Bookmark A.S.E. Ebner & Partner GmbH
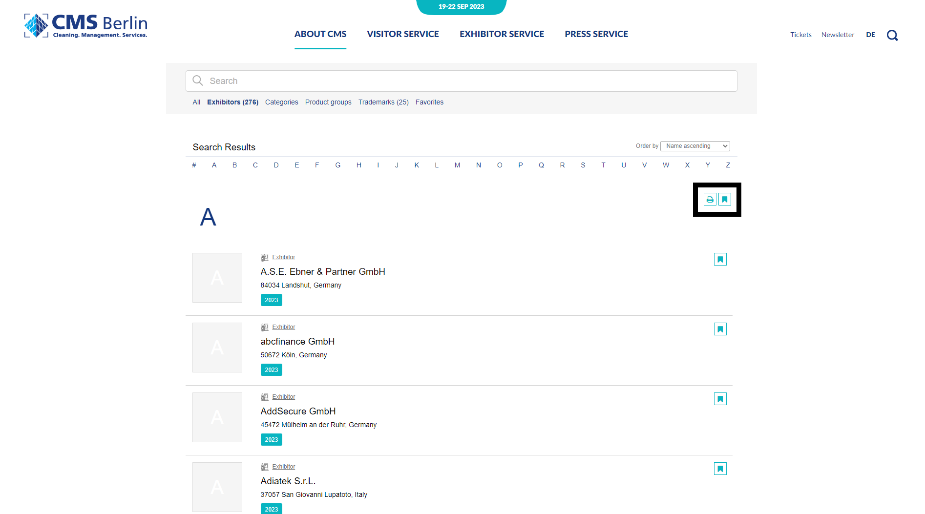The image size is (925, 514). pos(720,259)
